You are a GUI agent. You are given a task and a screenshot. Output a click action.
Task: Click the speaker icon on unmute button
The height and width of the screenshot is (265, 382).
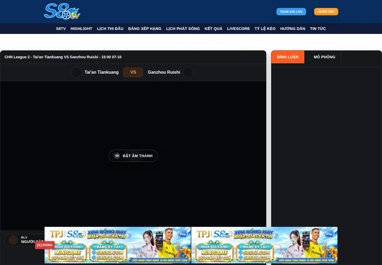pos(117,156)
